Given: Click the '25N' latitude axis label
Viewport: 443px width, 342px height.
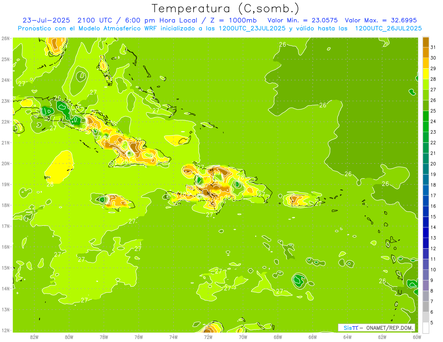Looking at the screenshot, I should point(6,59).
